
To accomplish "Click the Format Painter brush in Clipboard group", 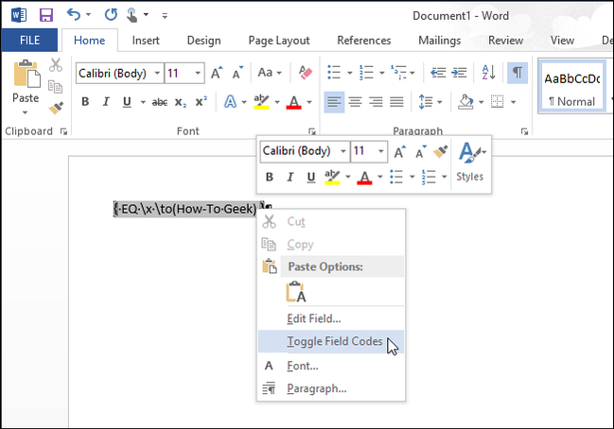I will 56,108.
